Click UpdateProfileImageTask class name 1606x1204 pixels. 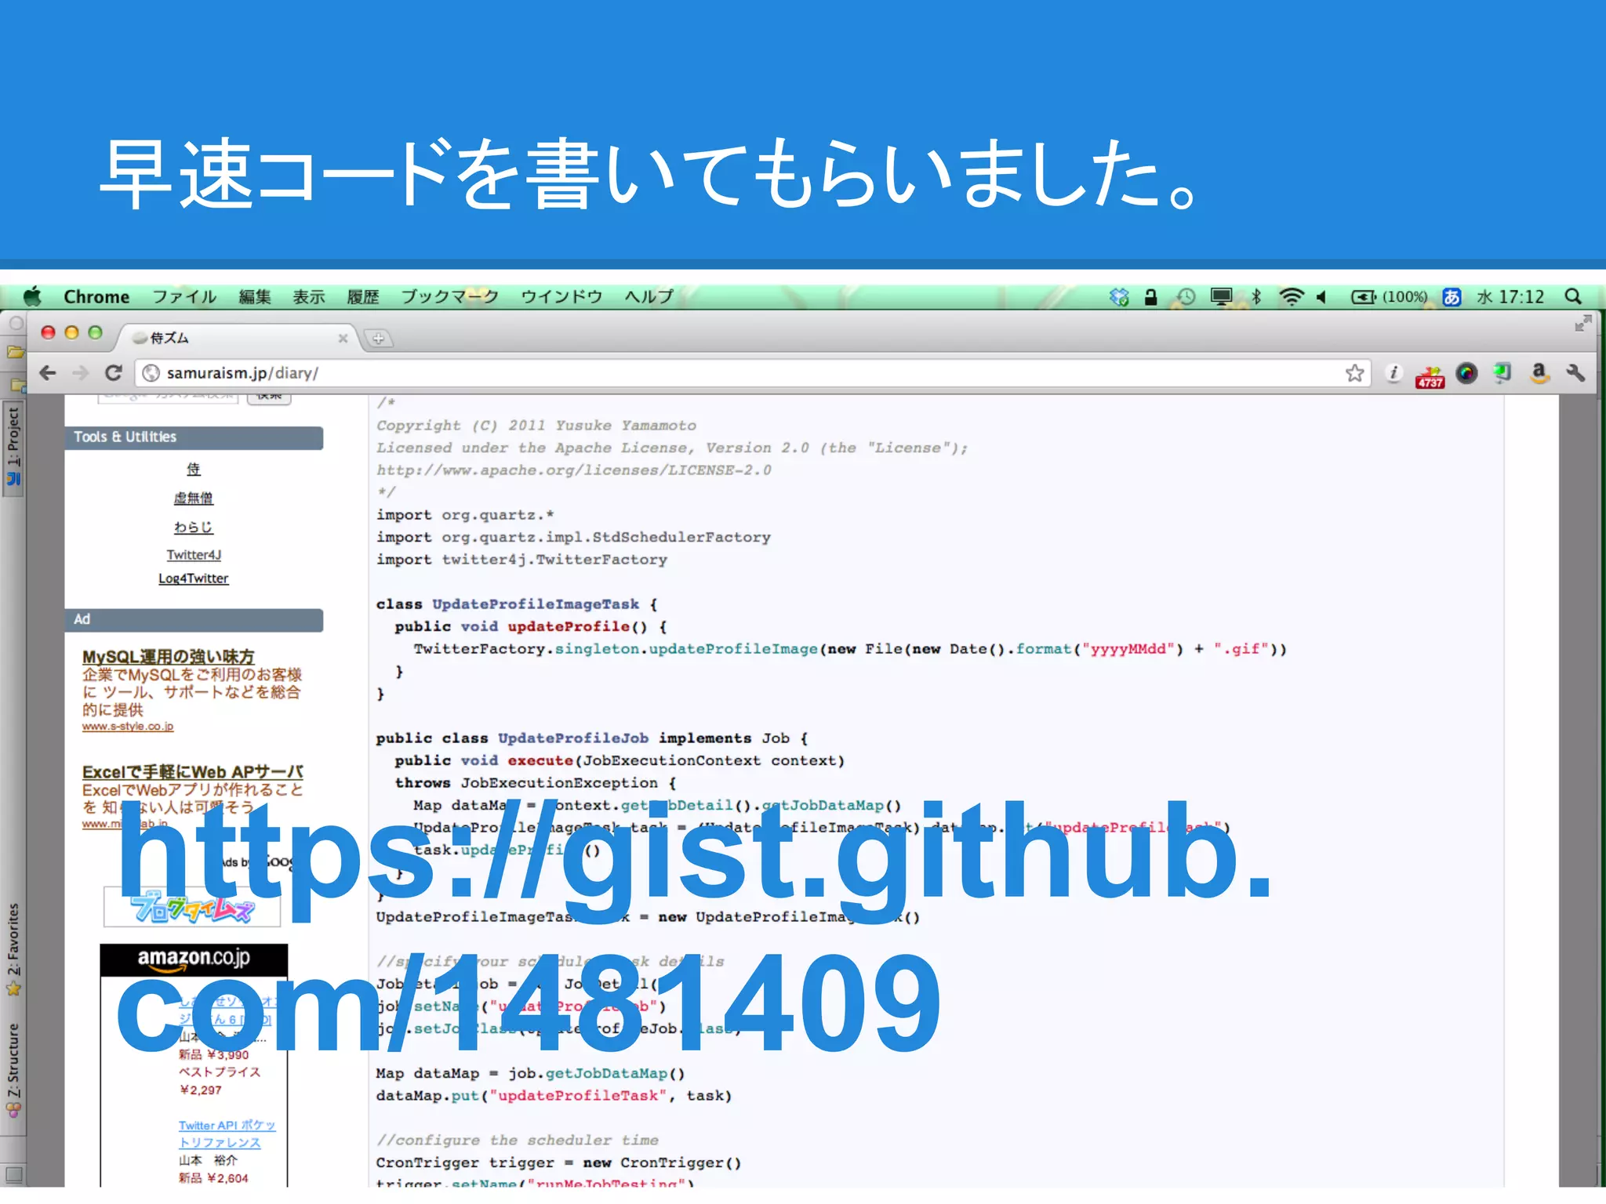click(x=536, y=604)
